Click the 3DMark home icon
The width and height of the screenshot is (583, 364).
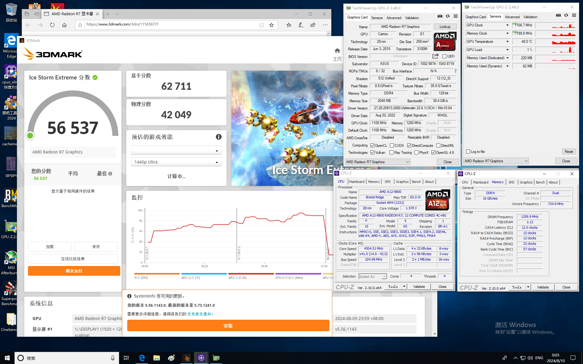coord(337,51)
